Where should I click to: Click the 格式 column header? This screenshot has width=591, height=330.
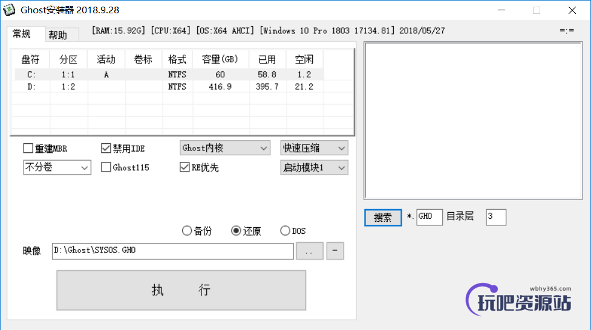point(177,59)
